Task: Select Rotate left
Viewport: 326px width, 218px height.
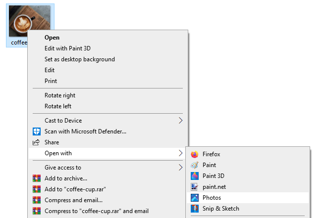Action: 108,106
